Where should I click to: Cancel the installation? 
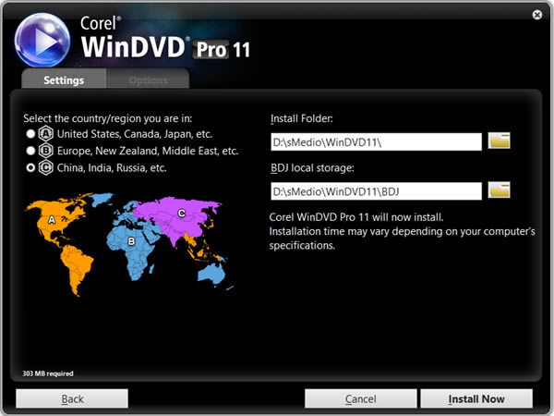point(361,398)
